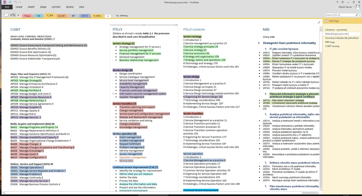
Task: Click 6 Organizing for Service Design 187
Action: [203, 97]
